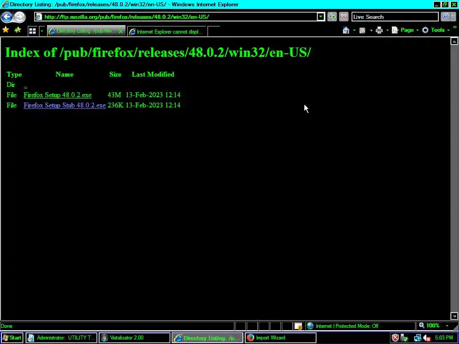Image resolution: width=459 pixels, height=344 pixels.
Task: Stop loading with the red X button
Action: click(344, 17)
